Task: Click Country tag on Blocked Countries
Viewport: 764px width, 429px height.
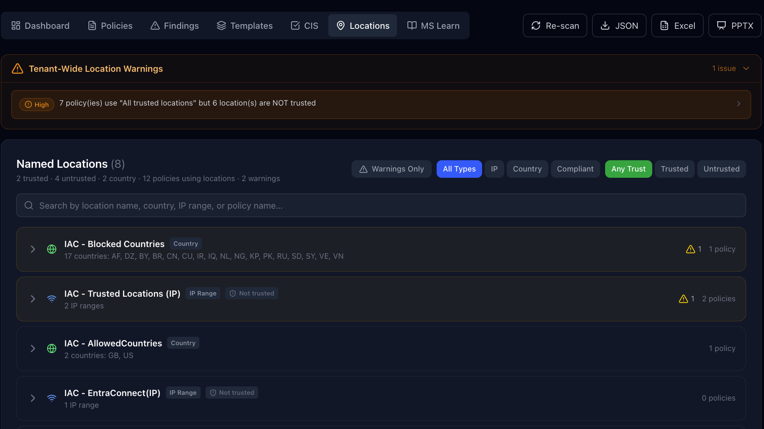Action: 186,244
